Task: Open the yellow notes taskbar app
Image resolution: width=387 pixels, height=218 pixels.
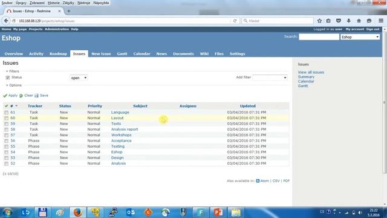Action: 236,213
